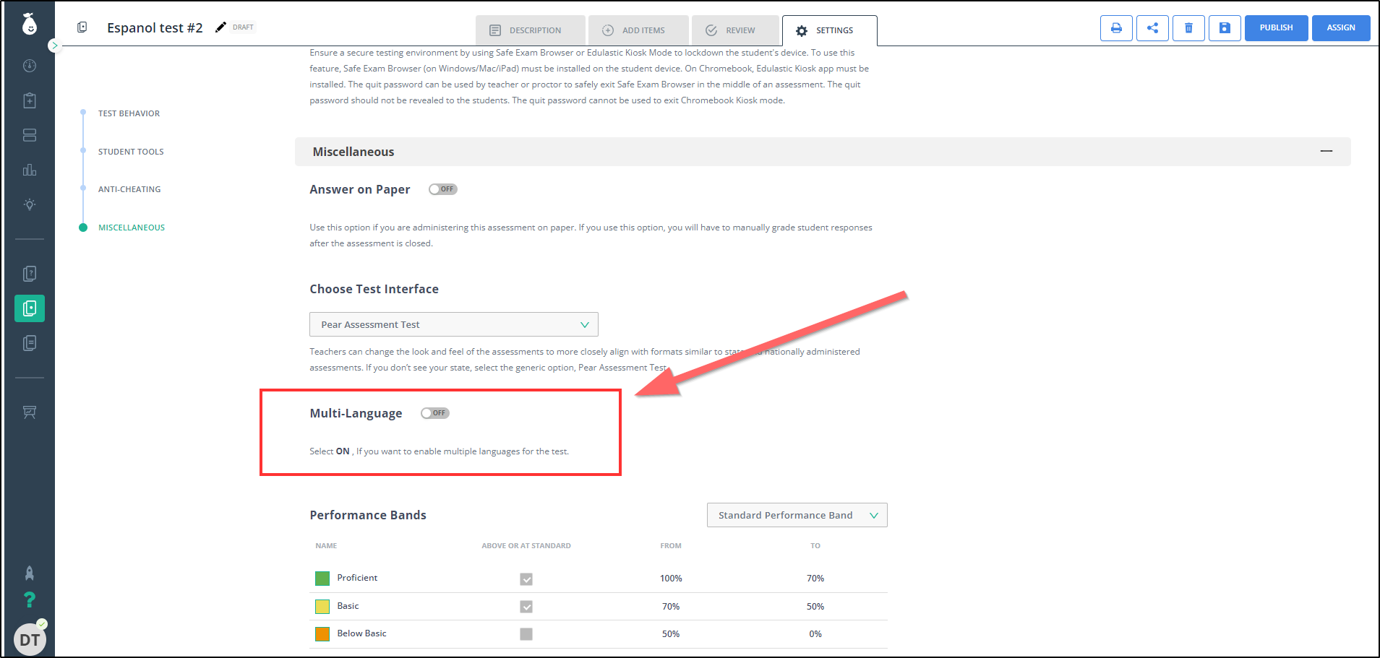Share the test with share icon

pos(1152,28)
